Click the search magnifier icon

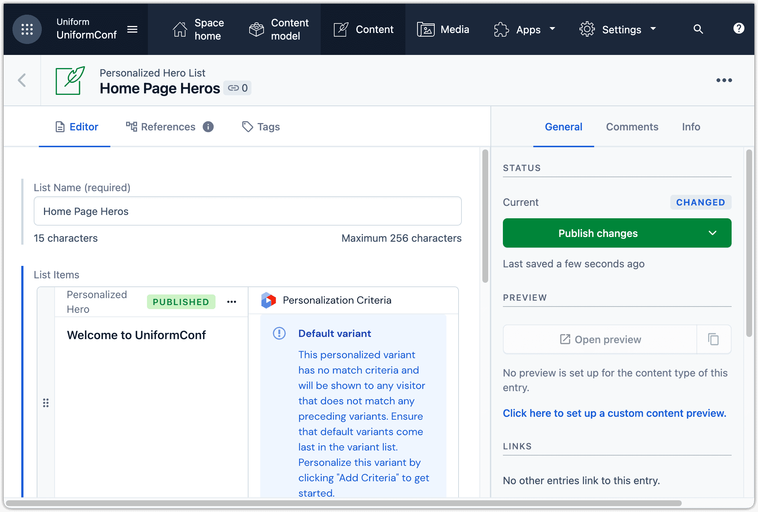pos(698,29)
